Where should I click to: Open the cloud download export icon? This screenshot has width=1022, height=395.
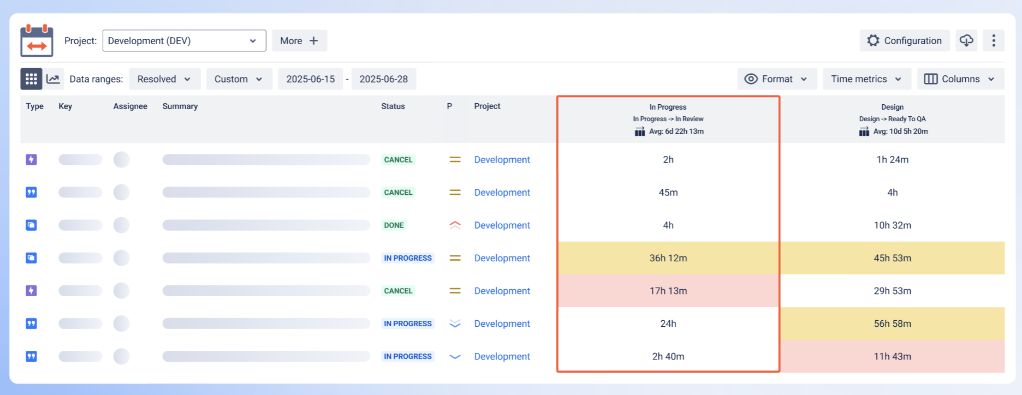pos(966,40)
